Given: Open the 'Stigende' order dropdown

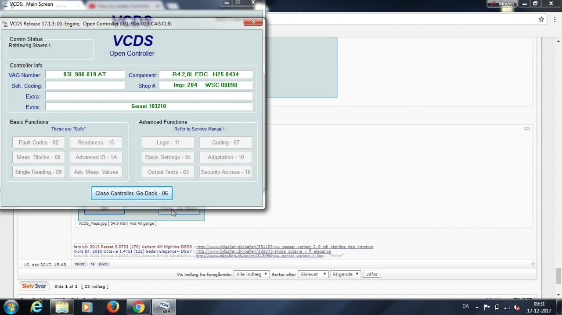Looking at the screenshot, I should (345, 274).
